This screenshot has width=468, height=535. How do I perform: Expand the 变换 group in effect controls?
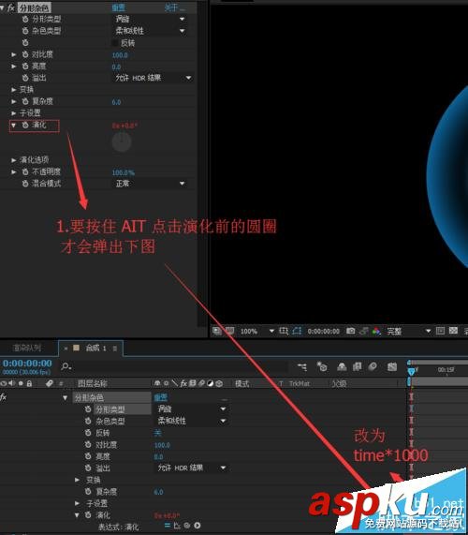coord(14,90)
